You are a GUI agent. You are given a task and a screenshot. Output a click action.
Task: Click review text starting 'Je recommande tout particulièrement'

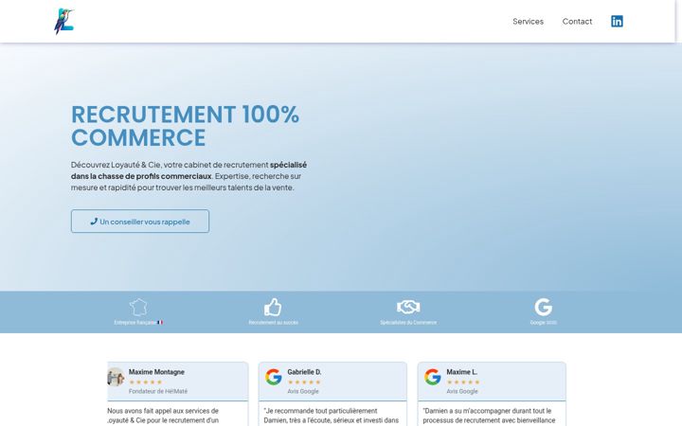tap(331, 416)
